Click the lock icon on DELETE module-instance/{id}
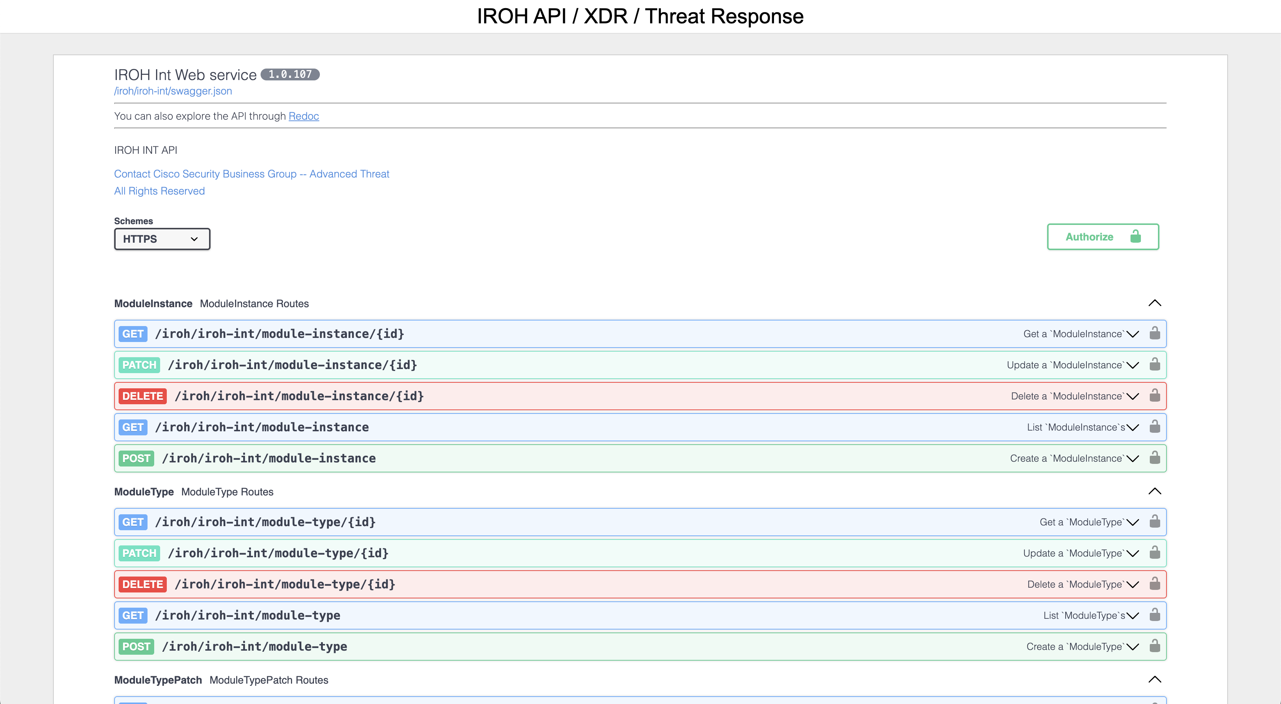The width and height of the screenshot is (1281, 704). (x=1155, y=396)
